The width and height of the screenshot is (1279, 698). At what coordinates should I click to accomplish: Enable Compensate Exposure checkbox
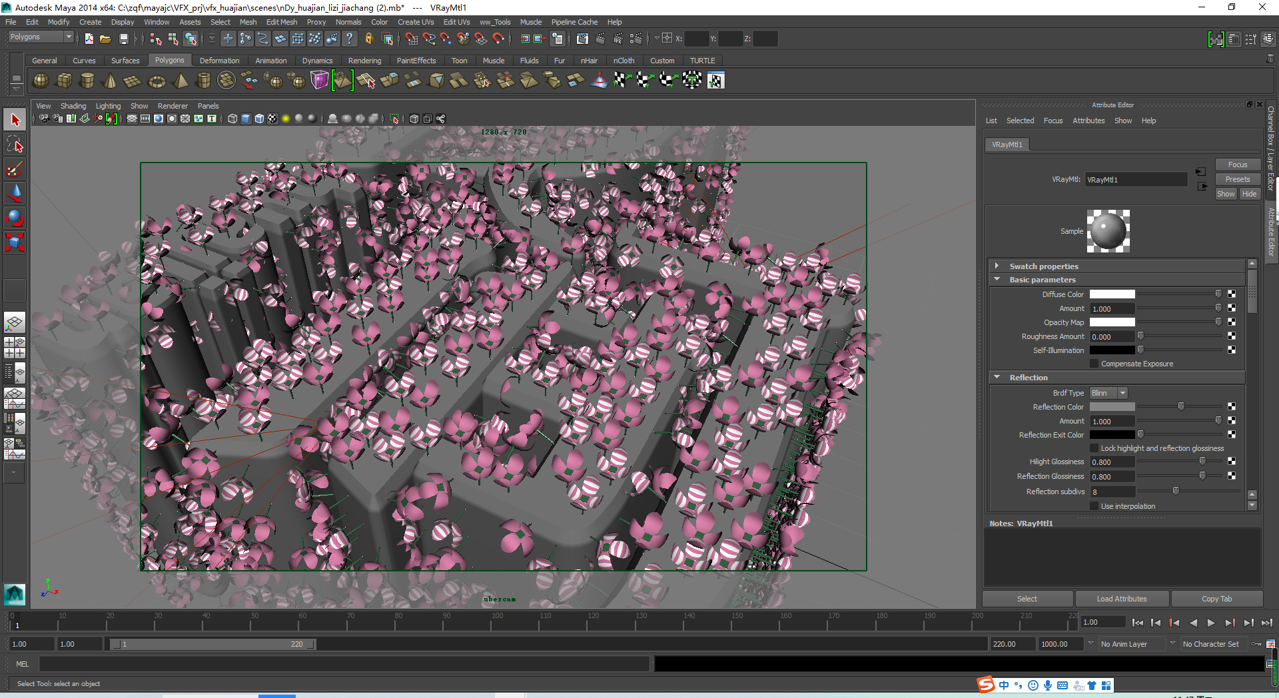coord(1094,364)
